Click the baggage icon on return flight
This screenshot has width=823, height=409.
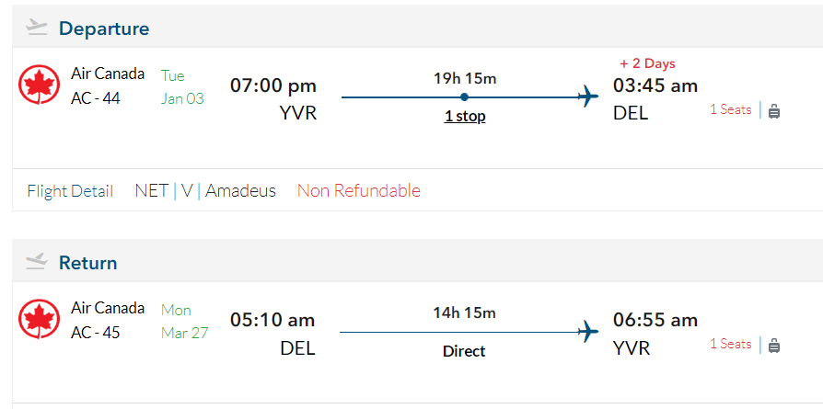773,345
